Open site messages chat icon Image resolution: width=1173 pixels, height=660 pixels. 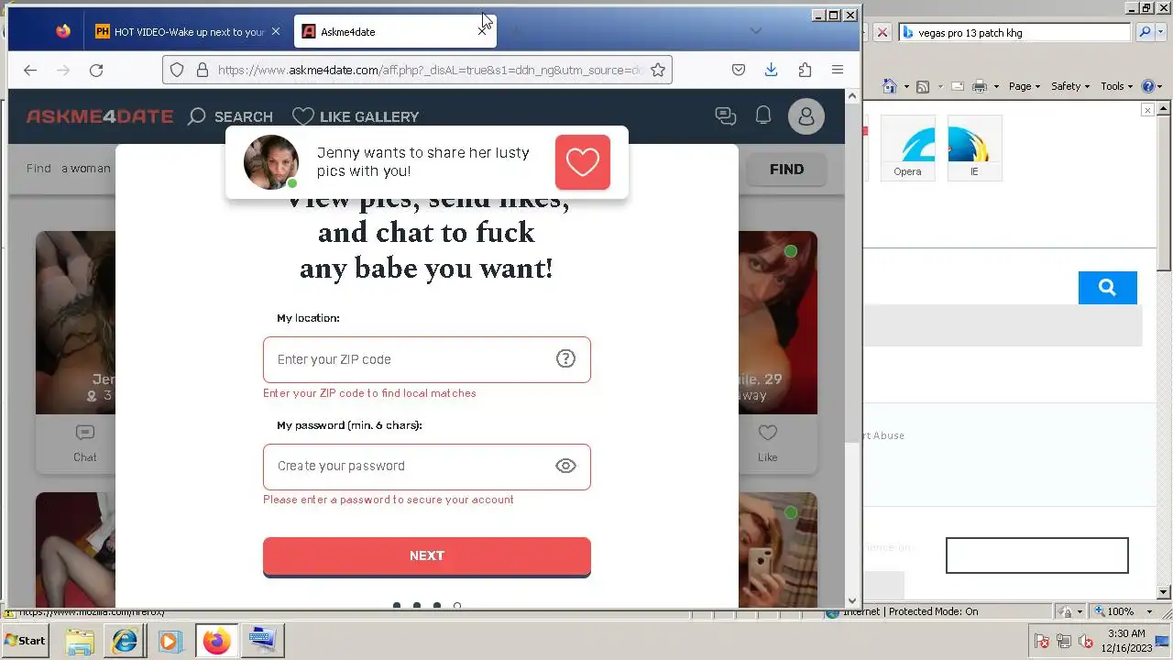point(726,116)
